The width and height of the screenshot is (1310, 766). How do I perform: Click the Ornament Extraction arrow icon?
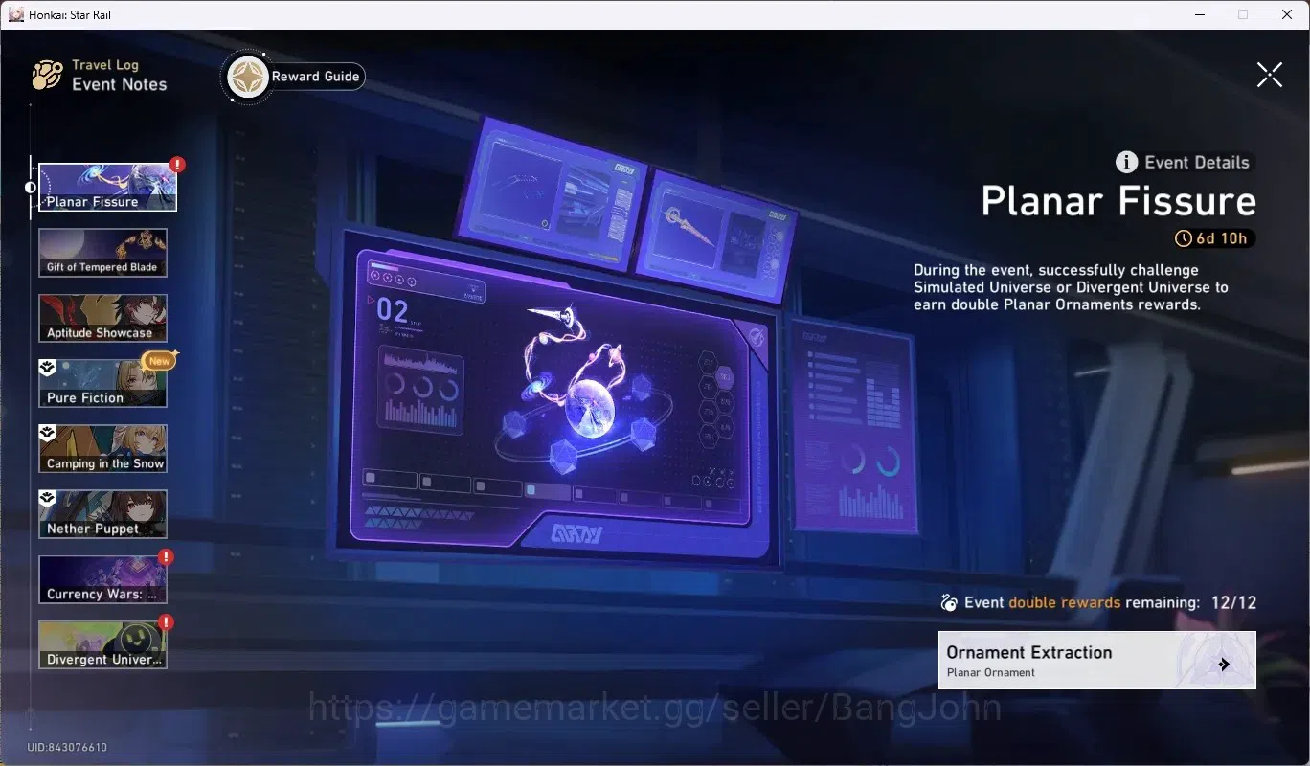pos(1224,664)
